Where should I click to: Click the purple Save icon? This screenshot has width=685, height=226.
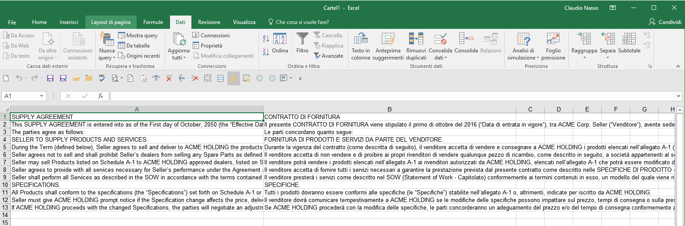pyautogui.click(x=50, y=78)
